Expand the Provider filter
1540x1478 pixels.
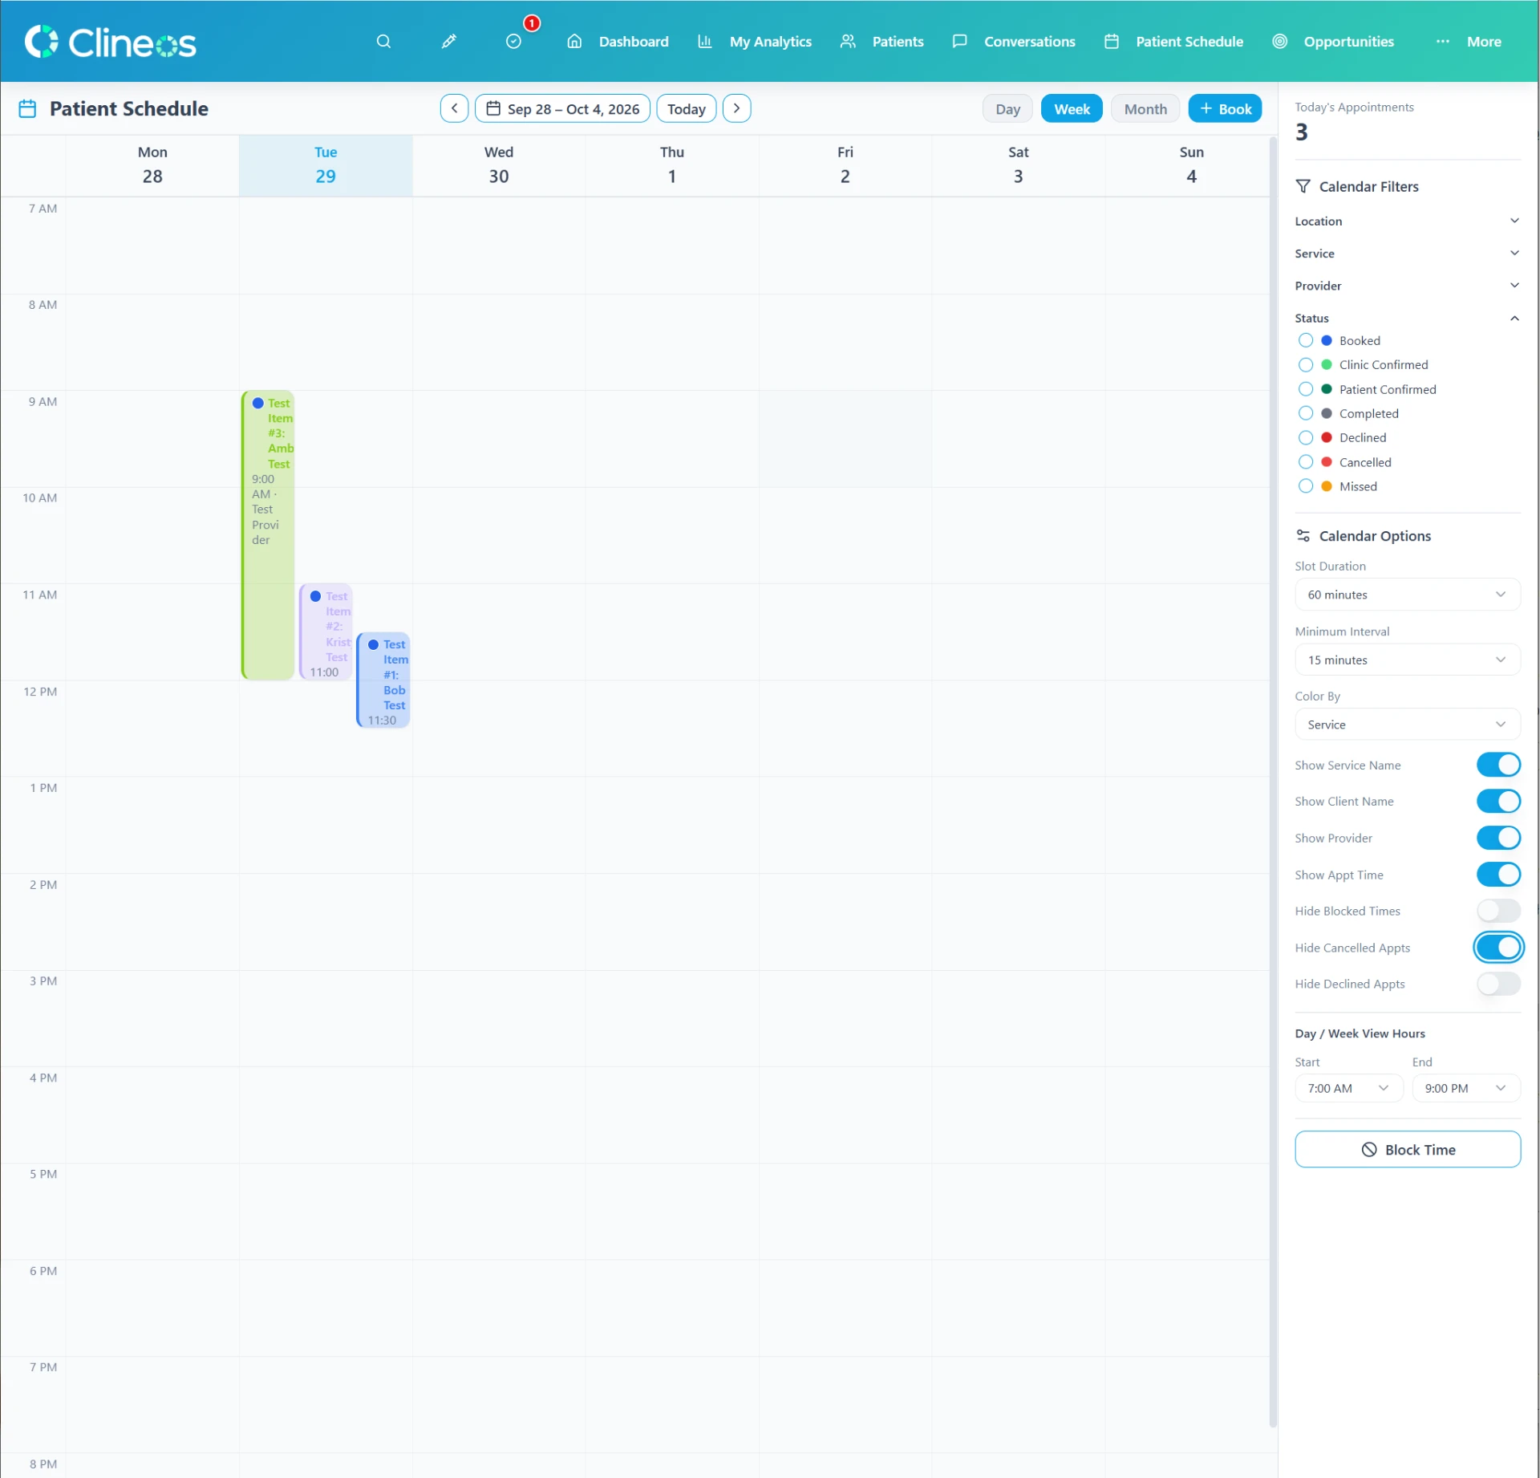point(1408,286)
